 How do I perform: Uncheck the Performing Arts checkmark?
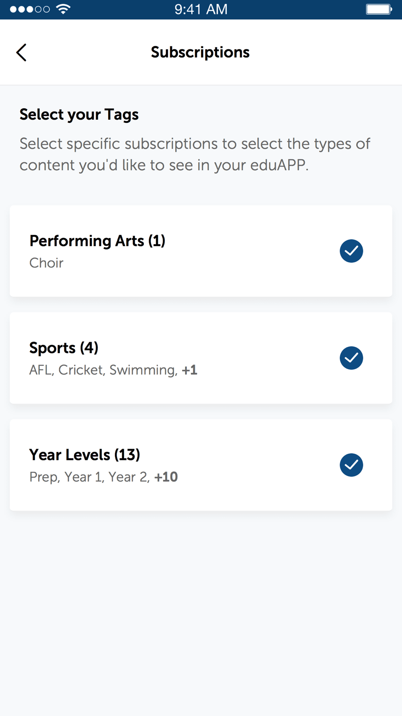pyautogui.click(x=351, y=251)
